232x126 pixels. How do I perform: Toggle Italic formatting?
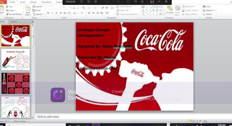click(52, 13)
